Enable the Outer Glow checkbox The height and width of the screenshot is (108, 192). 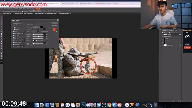(13, 44)
